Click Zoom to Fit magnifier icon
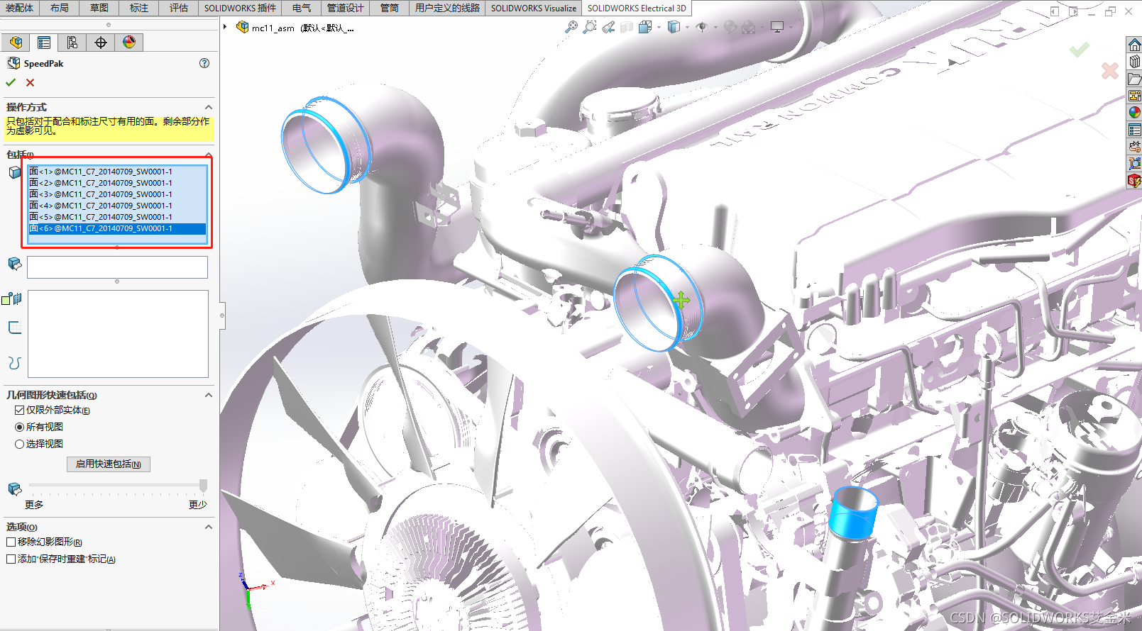The height and width of the screenshot is (631, 1142). pyautogui.click(x=571, y=27)
